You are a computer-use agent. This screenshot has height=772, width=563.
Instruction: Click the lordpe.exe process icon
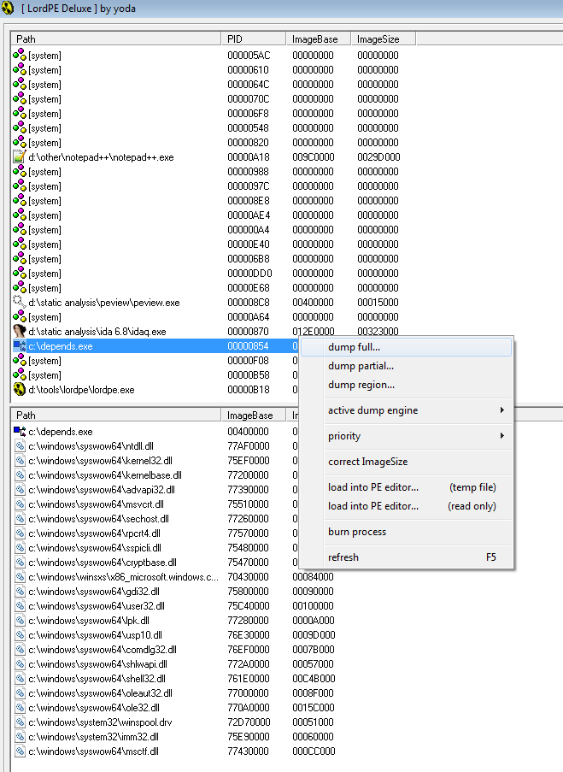click(x=19, y=390)
